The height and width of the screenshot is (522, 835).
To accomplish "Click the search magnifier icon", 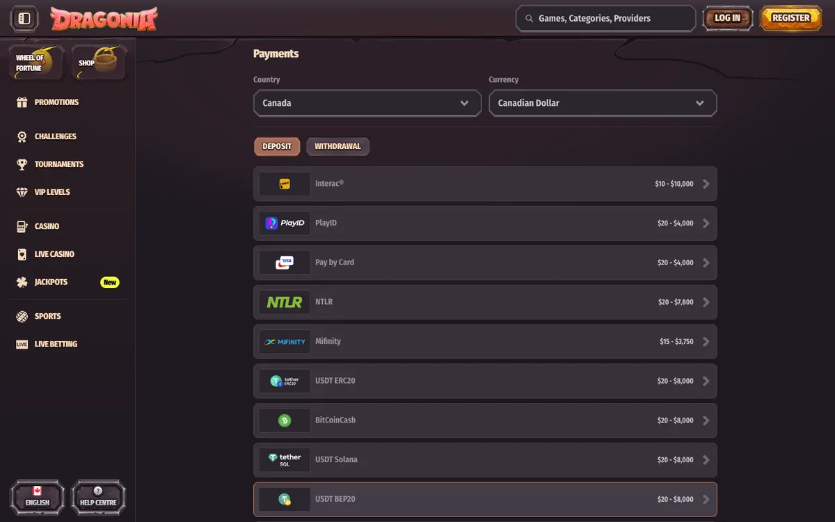I will [530, 19].
